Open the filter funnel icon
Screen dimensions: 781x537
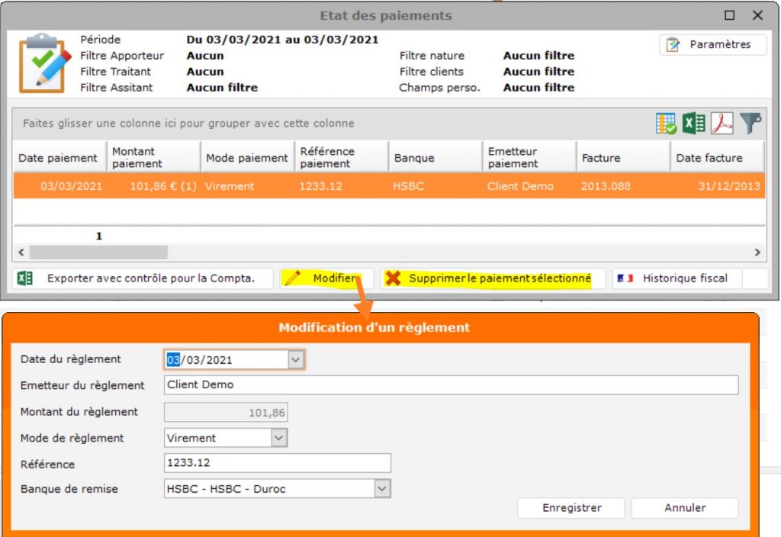tap(750, 124)
